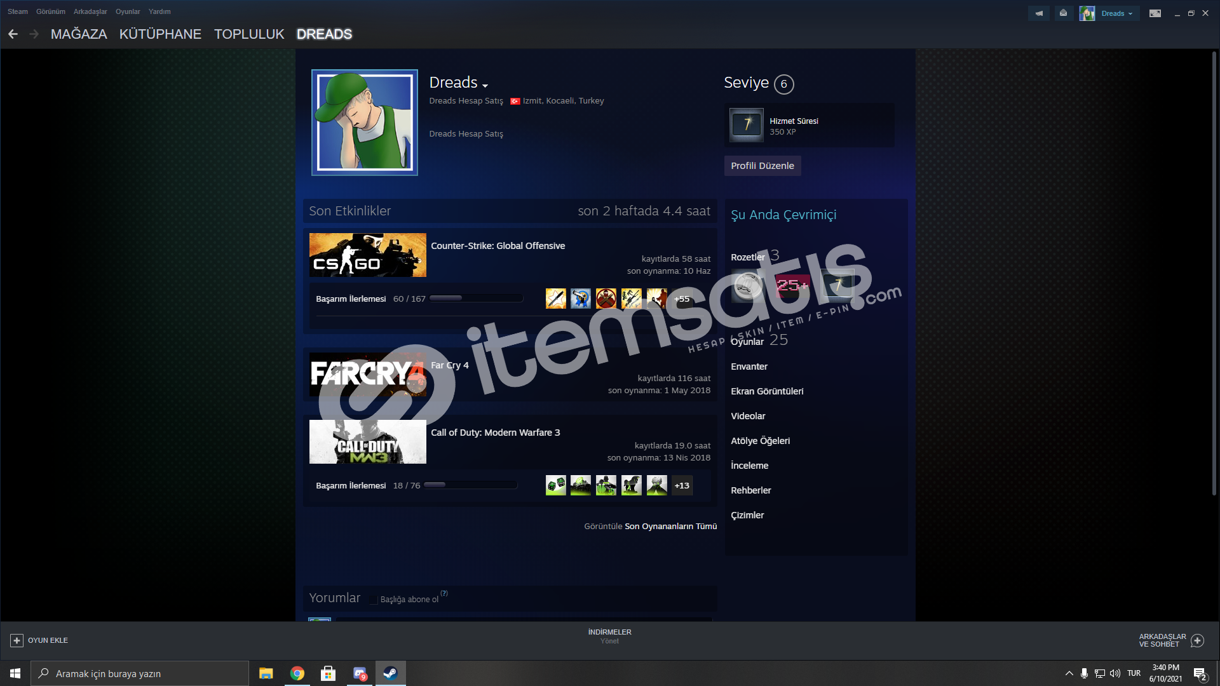This screenshot has width=1220, height=686.
Task: Open the Far Cry 4 game banner
Action: click(x=367, y=375)
